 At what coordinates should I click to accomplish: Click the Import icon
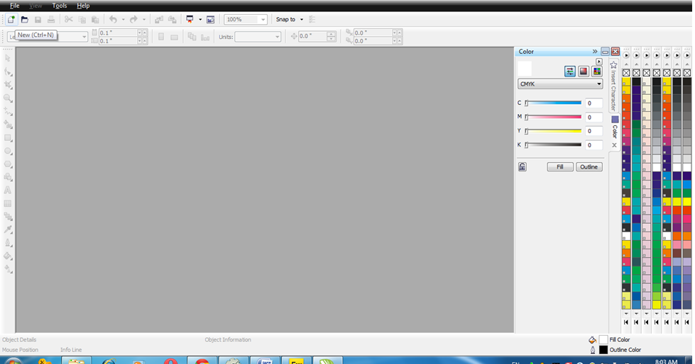pyautogui.click(x=159, y=19)
